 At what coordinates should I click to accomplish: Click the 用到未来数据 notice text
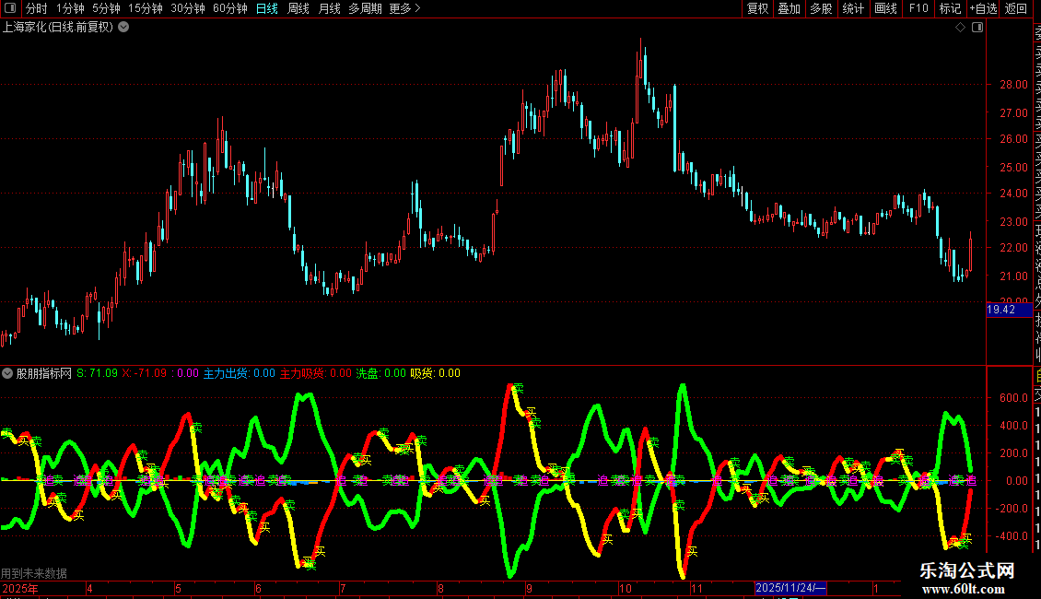click(x=34, y=573)
